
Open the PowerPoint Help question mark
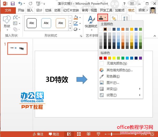coord(124,4)
